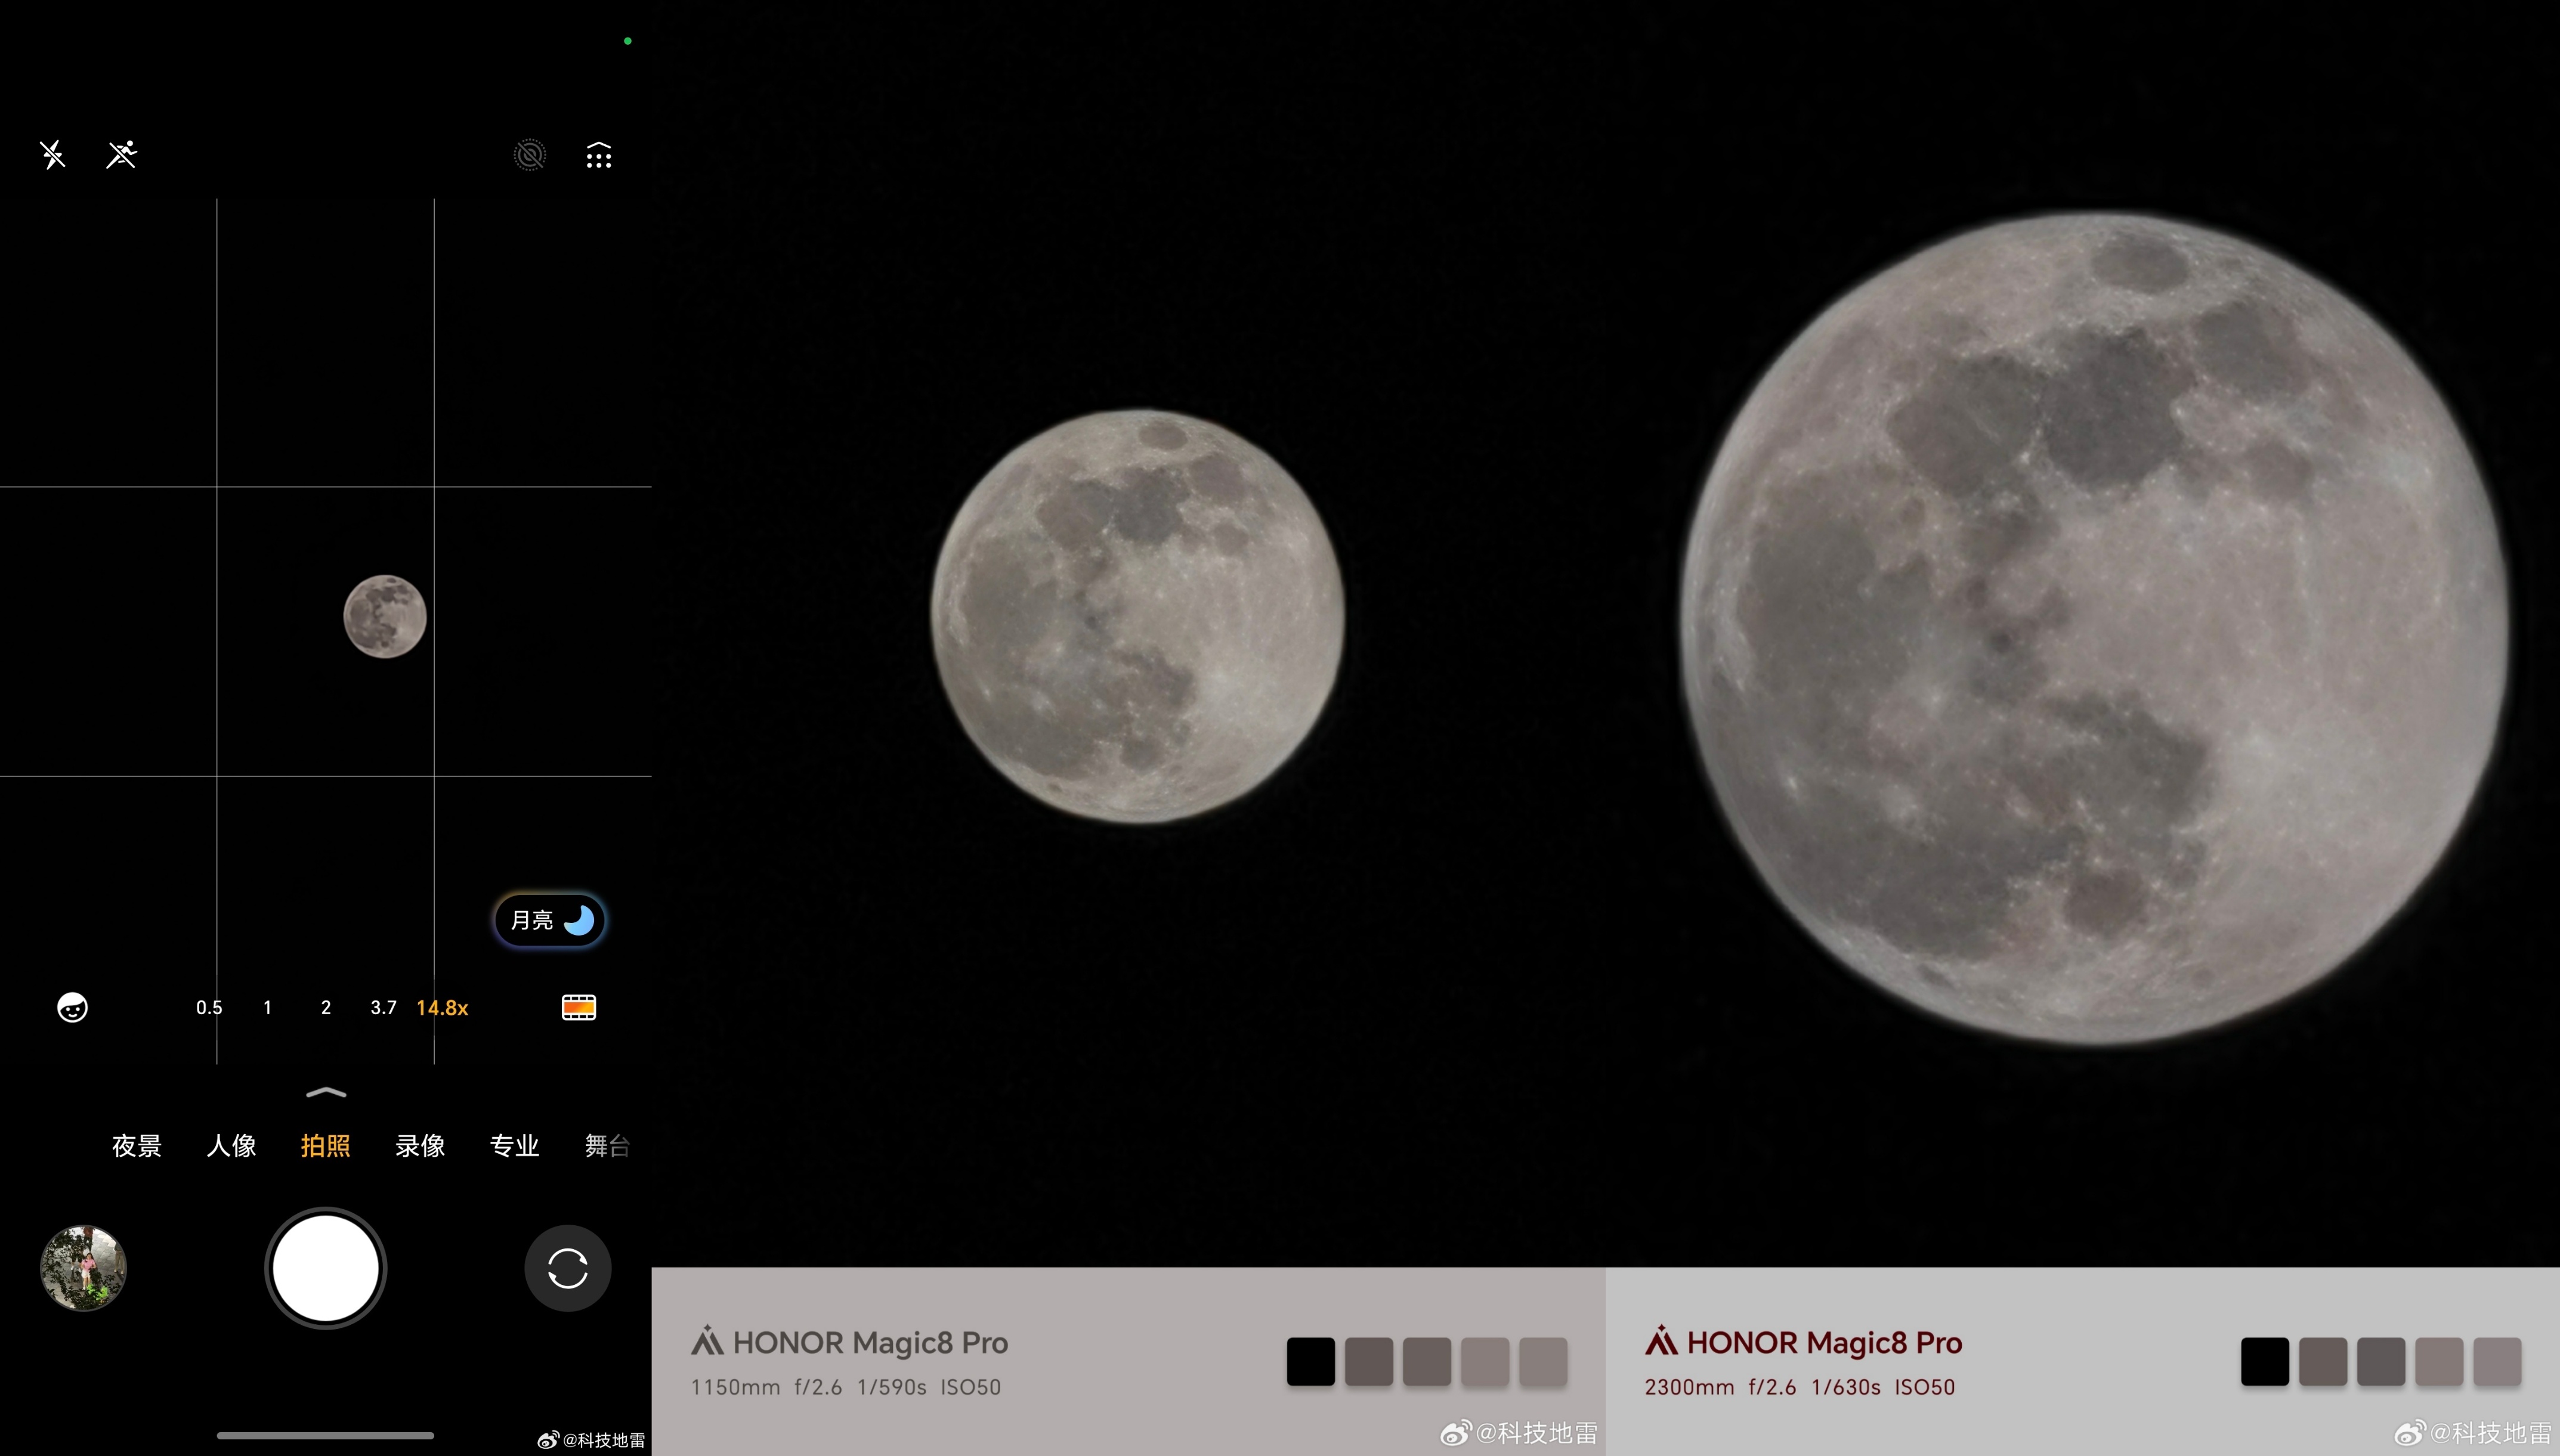Tap the disabled AI lens icon
2560x1456 pixels.
[x=529, y=155]
